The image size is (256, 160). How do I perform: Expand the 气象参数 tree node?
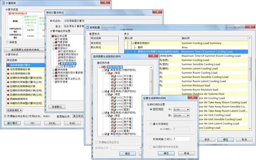point(53,42)
